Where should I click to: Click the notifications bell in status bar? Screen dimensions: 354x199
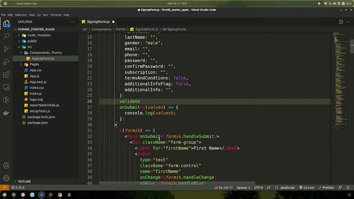pyautogui.click(x=348, y=187)
